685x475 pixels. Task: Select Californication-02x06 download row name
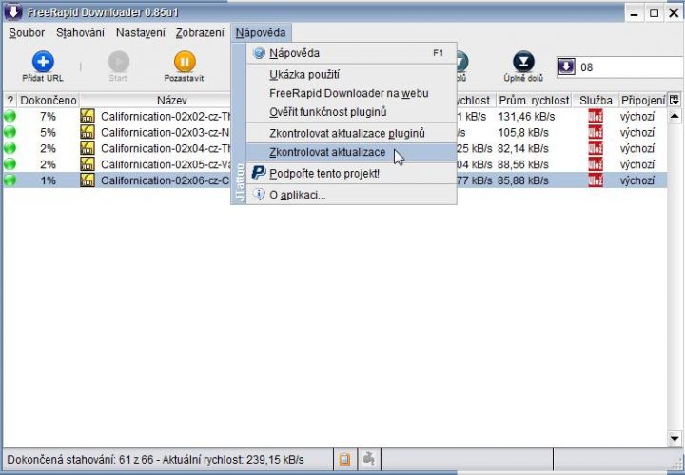[166, 180]
